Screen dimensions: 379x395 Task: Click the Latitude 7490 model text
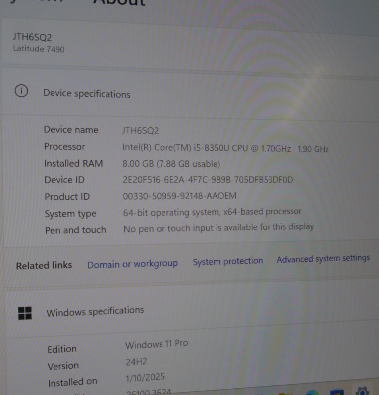point(39,49)
